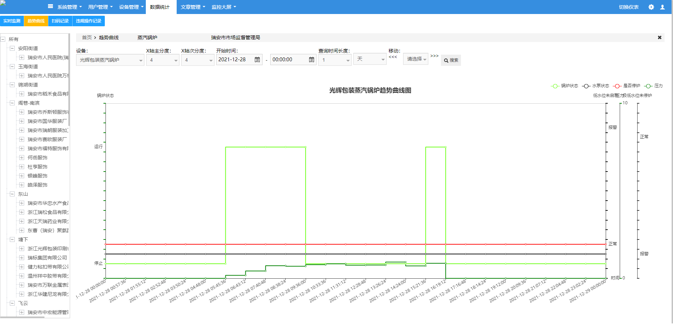Screen dimensions: 673x327
Task: Expand 瑞安市乔斯顿服饰 tree node
Action: (22, 112)
